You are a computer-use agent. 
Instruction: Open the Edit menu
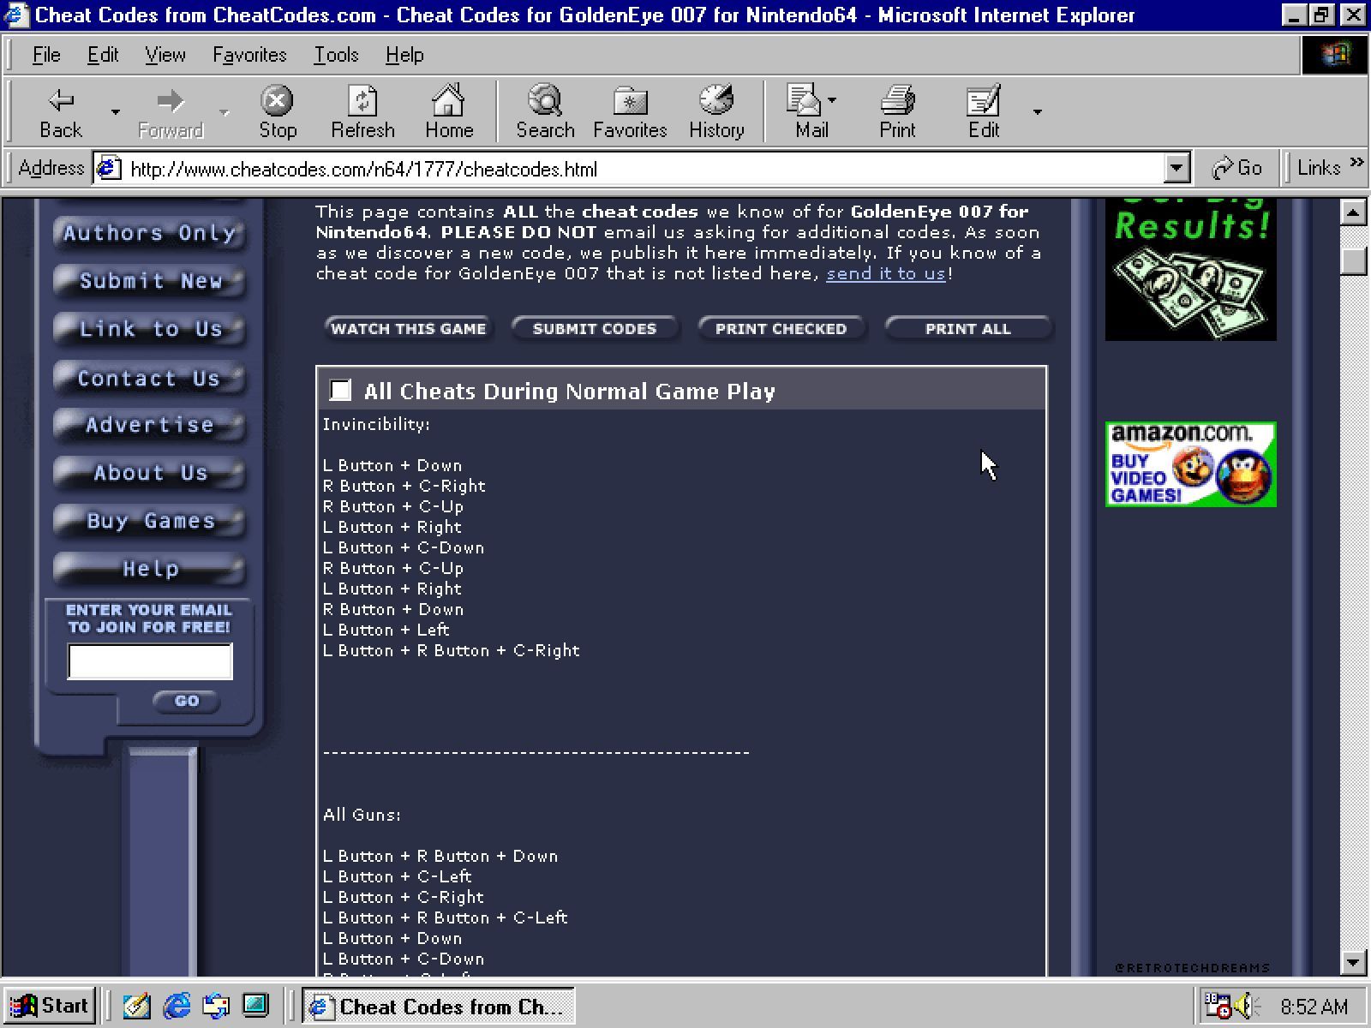103,55
